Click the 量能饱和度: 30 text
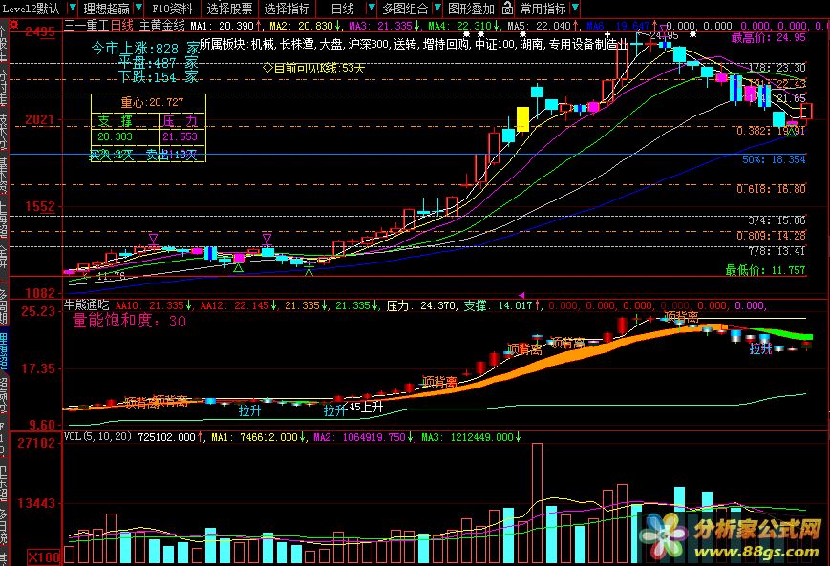This screenshot has width=830, height=566. pyautogui.click(x=129, y=321)
